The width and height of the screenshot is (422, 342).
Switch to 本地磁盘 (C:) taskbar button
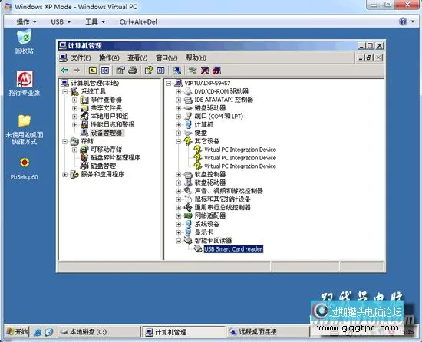click(x=99, y=332)
